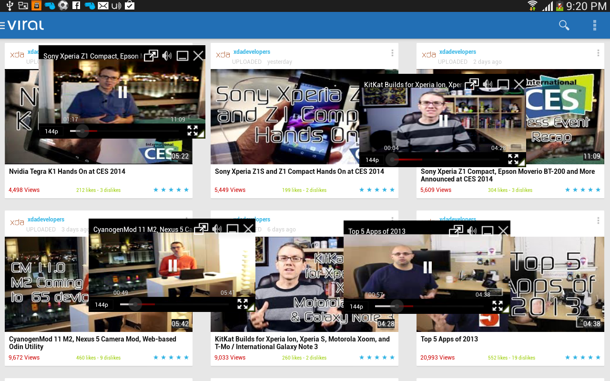Tap the Facebook notification icon in the status bar
Image resolution: width=610 pixels, height=381 pixels.
click(x=76, y=6)
